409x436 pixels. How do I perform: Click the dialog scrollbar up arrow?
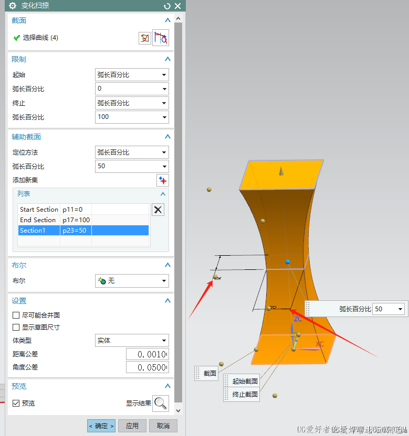[x=179, y=19]
